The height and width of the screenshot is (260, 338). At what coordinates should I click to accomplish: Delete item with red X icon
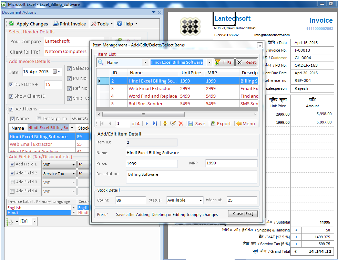click(x=181, y=123)
